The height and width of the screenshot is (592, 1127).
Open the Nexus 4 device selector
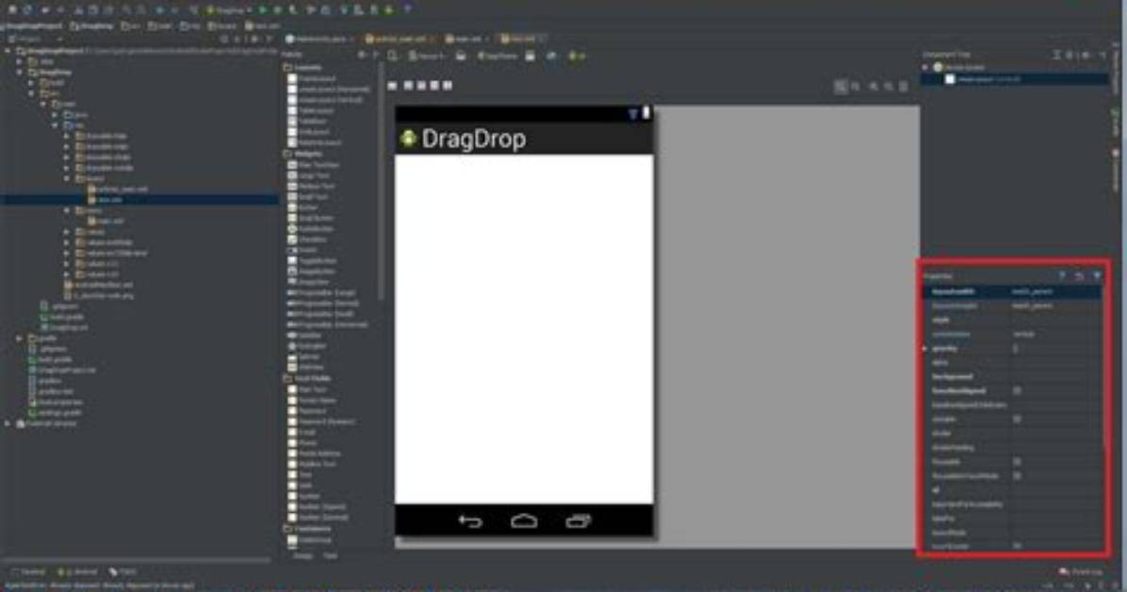point(427,57)
